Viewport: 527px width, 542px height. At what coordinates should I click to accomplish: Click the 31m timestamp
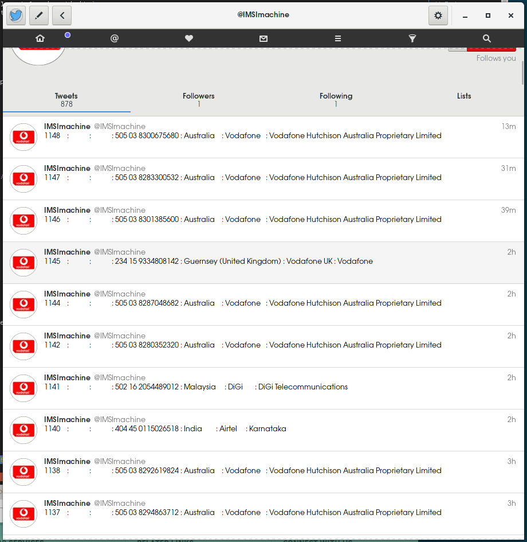tap(508, 169)
